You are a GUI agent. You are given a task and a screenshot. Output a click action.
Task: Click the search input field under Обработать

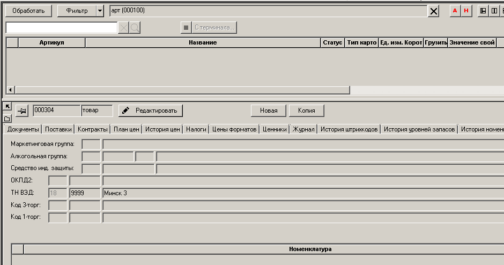[61, 27]
